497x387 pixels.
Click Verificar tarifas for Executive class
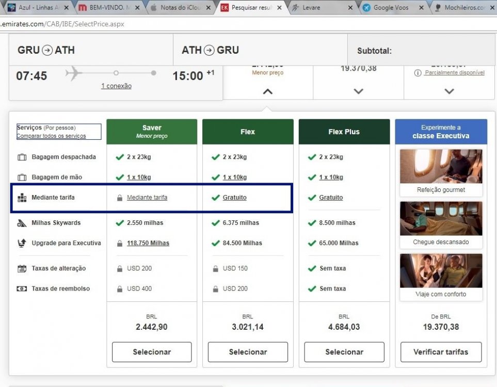[x=441, y=352]
